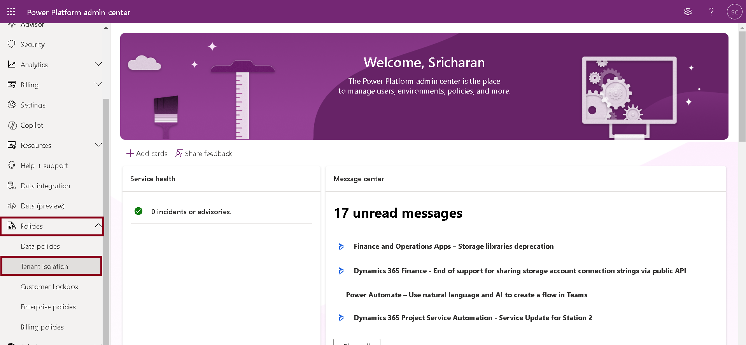Open Customer Lockbox policies page
Viewport: 746px width, 345px height.
pyautogui.click(x=49, y=287)
